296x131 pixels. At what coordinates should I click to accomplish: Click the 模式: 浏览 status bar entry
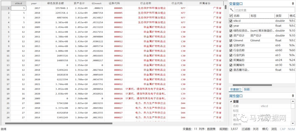coord(270,129)
